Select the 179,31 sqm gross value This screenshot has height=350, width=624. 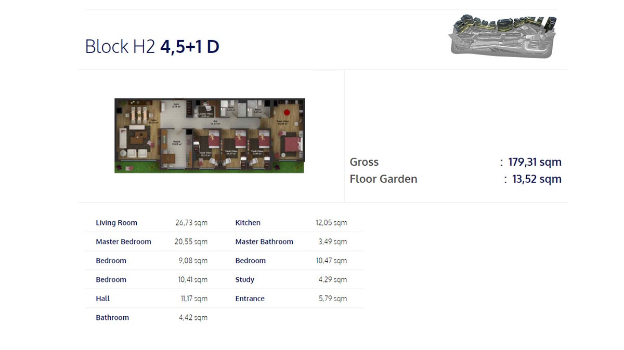pos(535,162)
